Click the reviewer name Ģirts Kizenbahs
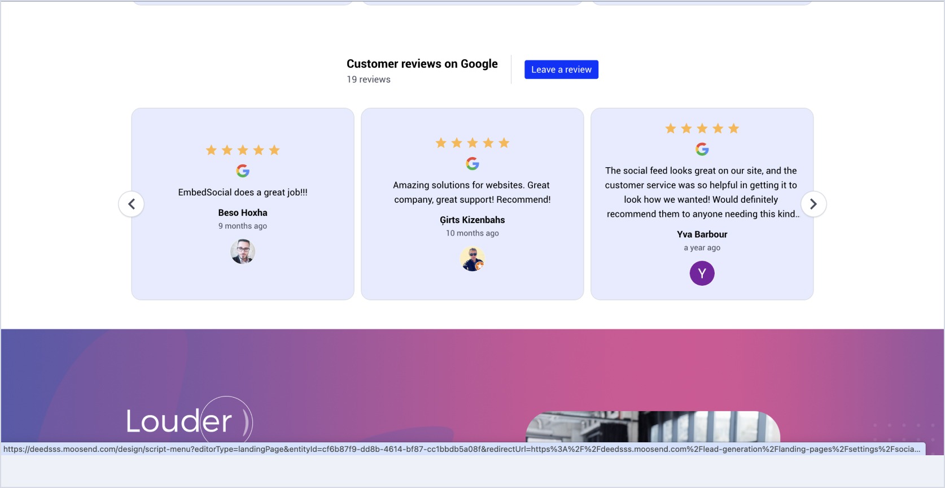The width and height of the screenshot is (945, 488). tap(473, 220)
